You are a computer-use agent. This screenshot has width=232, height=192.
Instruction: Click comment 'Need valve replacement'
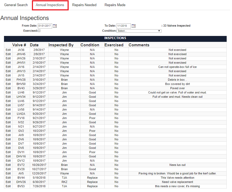pos(177,182)
